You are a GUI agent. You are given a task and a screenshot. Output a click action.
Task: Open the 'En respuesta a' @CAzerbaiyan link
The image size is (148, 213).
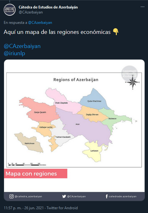pos(40,23)
